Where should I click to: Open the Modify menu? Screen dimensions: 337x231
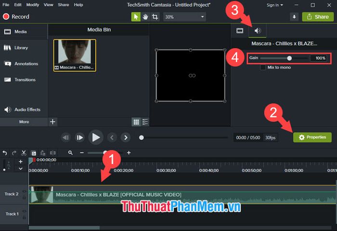coord(33,5)
